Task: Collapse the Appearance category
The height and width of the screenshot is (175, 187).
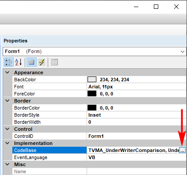Action: click(8, 72)
